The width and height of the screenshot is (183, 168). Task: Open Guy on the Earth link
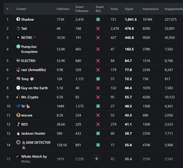(x=34, y=88)
